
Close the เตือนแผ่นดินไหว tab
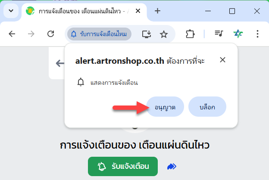point(138,11)
